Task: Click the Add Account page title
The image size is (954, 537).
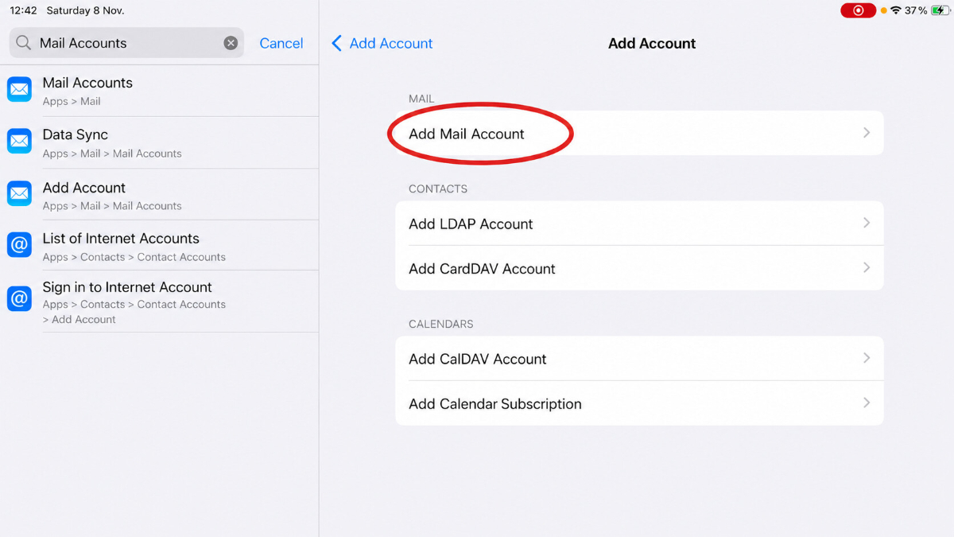Action: click(x=652, y=43)
